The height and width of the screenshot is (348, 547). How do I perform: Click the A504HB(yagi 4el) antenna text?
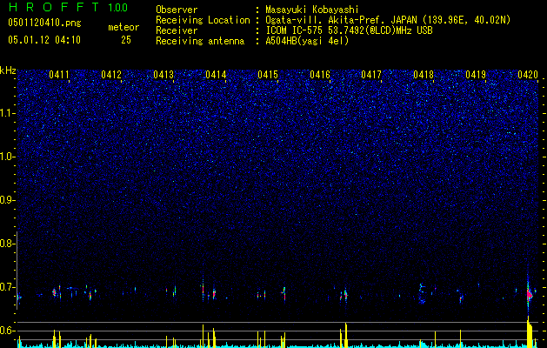(307, 41)
